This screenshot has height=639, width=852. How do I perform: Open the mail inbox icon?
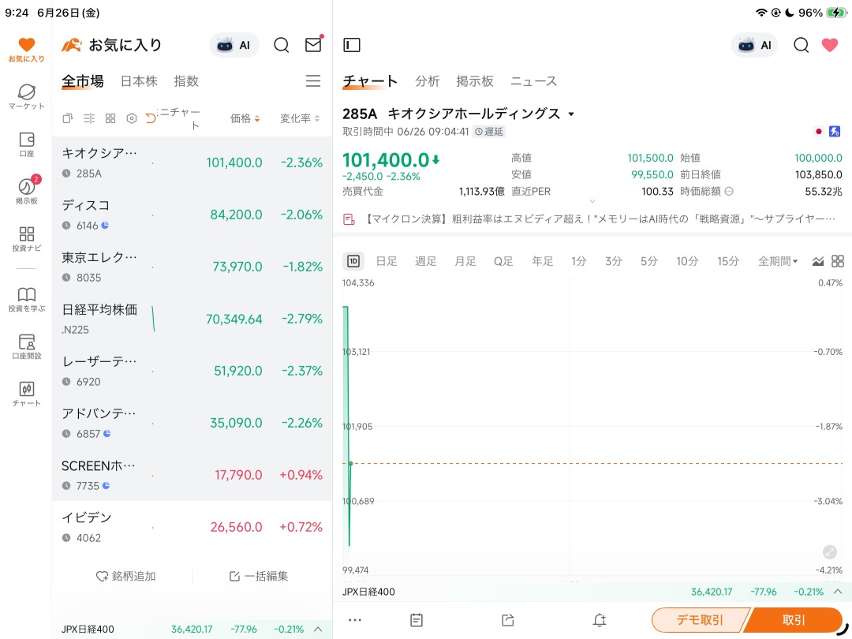(313, 44)
